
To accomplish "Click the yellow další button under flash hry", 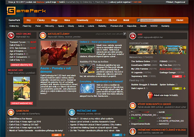I will [177, 89].
